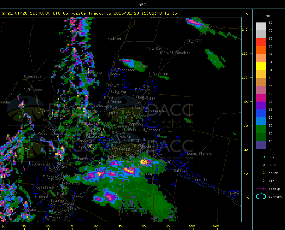Click the 'Ugarteche' place label
The width and height of the screenshot is (285, 230).
pyautogui.click(x=85, y=159)
